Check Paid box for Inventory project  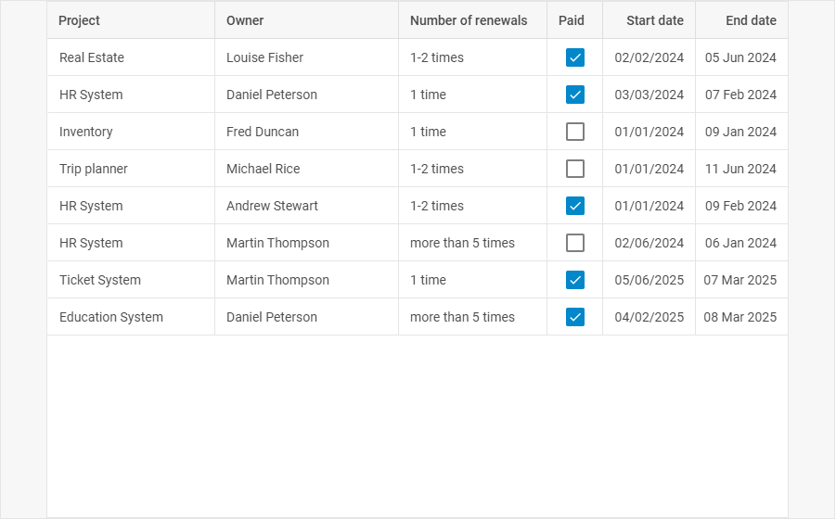point(574,132)
